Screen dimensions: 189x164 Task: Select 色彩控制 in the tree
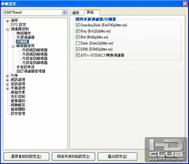click(x=18, y=97)
